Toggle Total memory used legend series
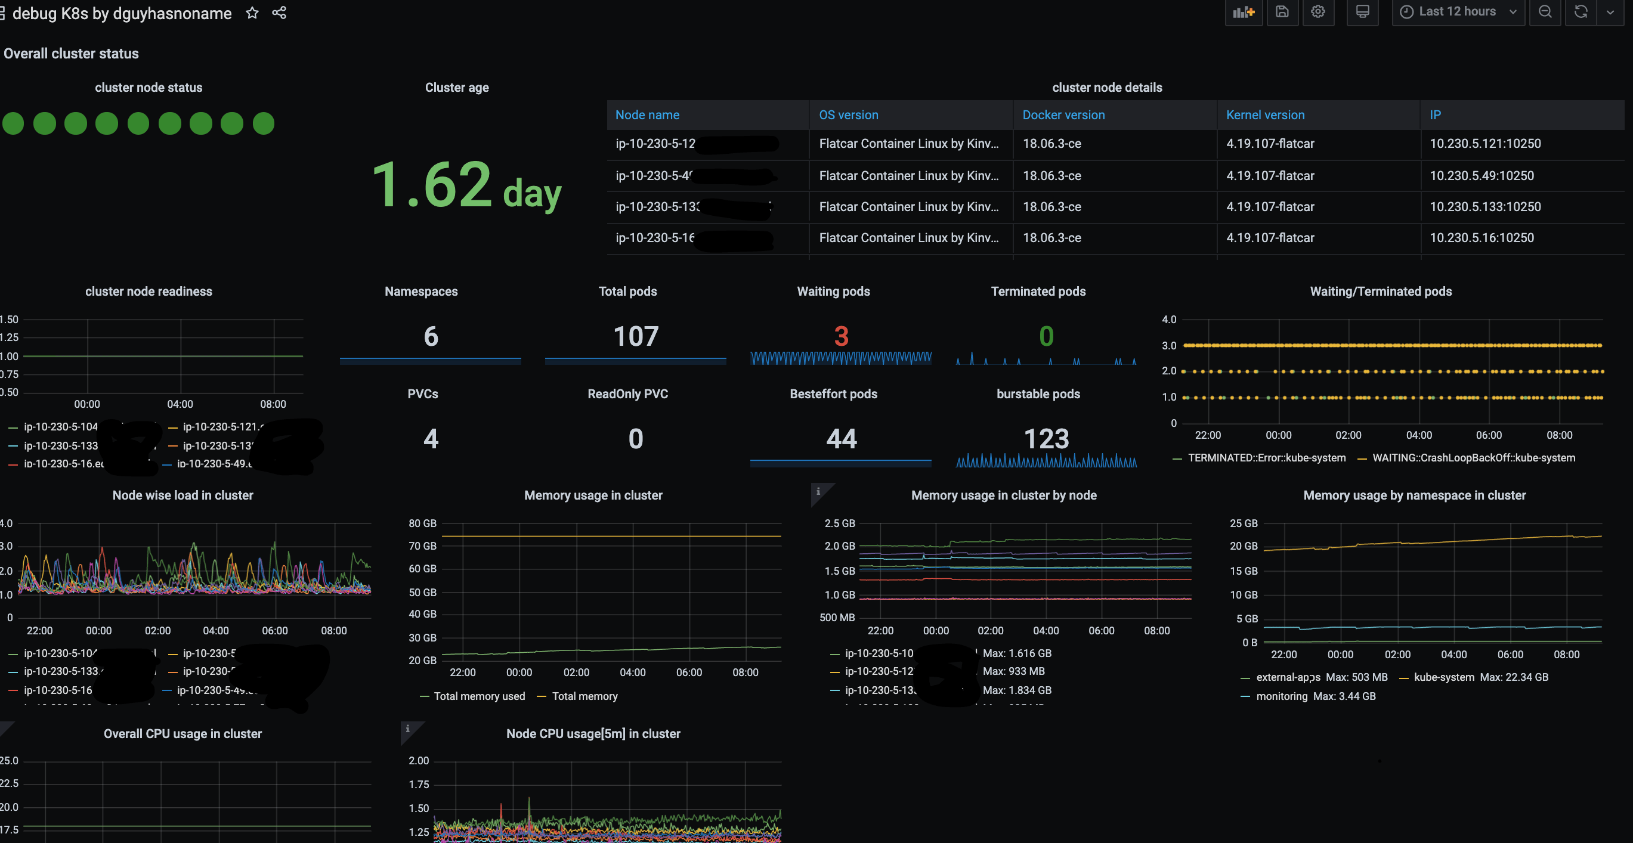 (480, 696)
